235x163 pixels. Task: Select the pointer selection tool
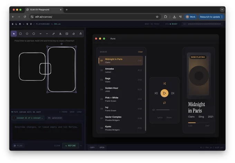[x=14, y=34]
